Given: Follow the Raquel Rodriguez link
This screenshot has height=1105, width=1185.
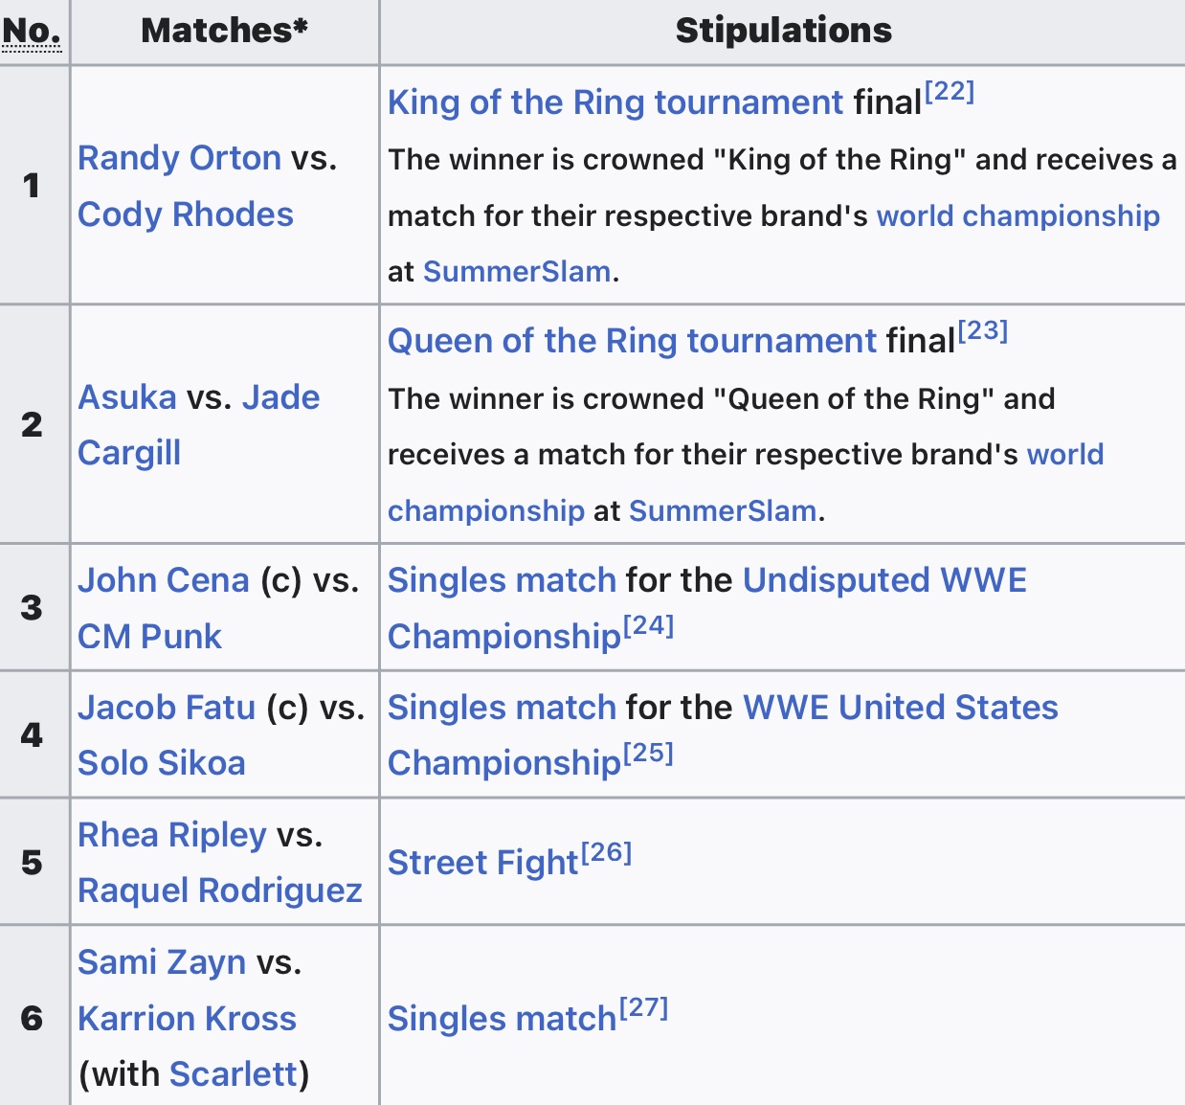Looking at the screenshot, I should point(220,891).
